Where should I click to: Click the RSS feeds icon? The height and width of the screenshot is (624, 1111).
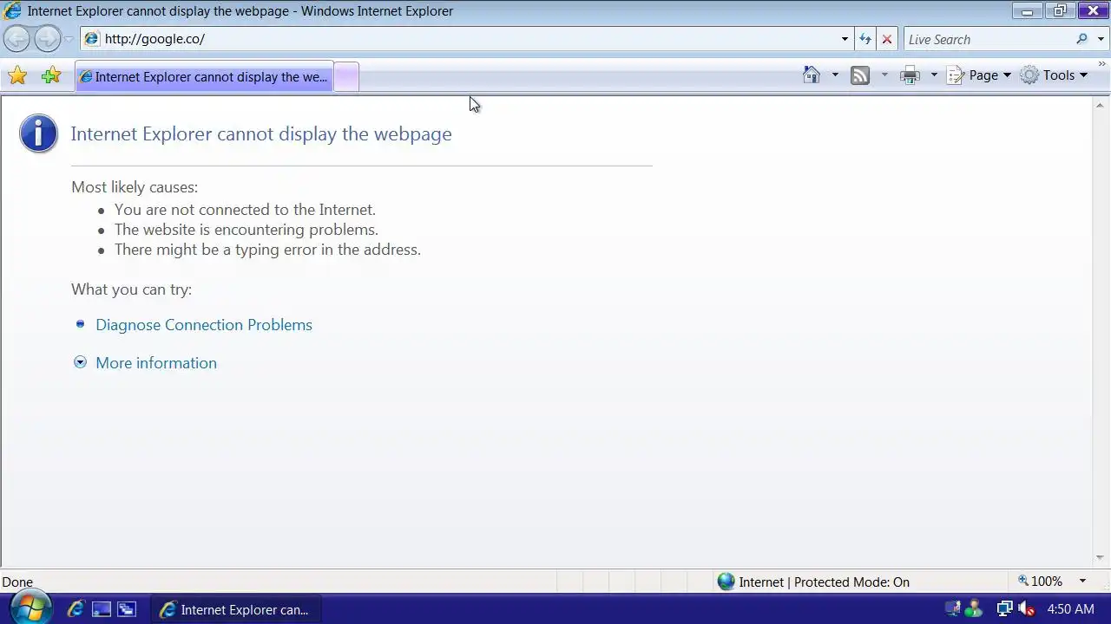click(860, 75)
